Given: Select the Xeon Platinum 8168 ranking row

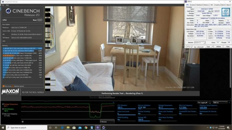Looking at the screenshot, I should (x=22, y=48).
